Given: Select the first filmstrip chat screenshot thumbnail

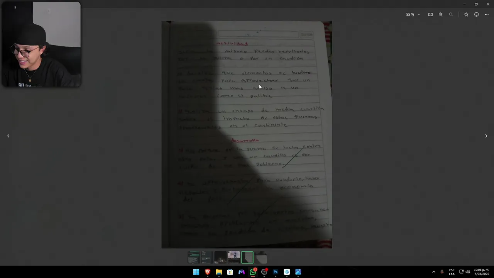Looking at the screenshot, I should (x=194, y=257).
